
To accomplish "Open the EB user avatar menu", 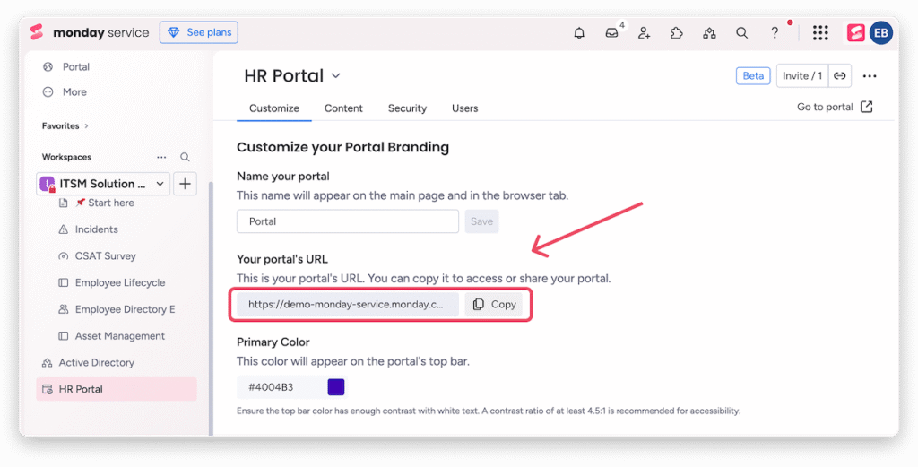I will [x=881, y=33].
